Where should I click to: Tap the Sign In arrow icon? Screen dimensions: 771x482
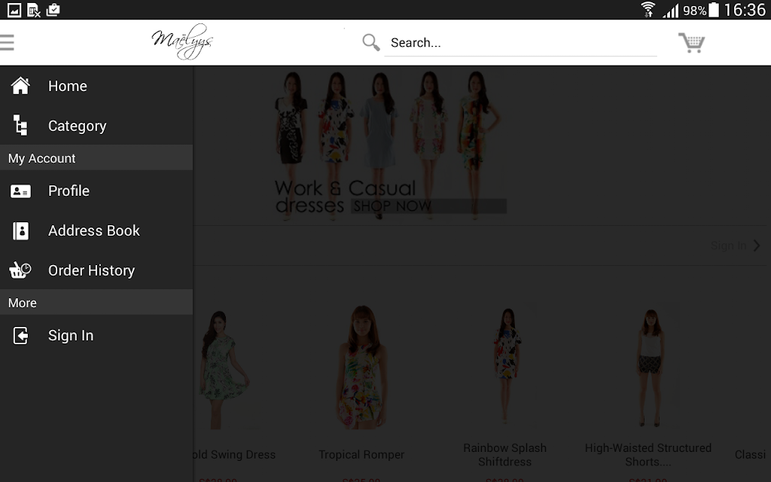click(20, 335)
